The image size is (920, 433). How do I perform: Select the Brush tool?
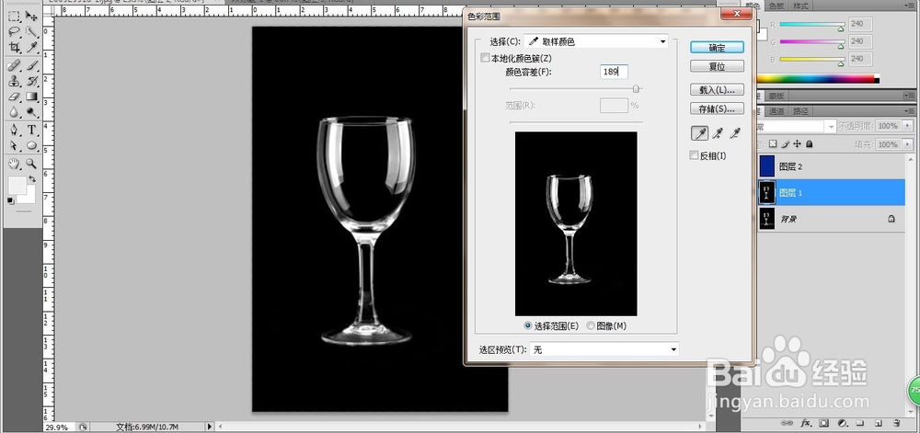[31, 65]
